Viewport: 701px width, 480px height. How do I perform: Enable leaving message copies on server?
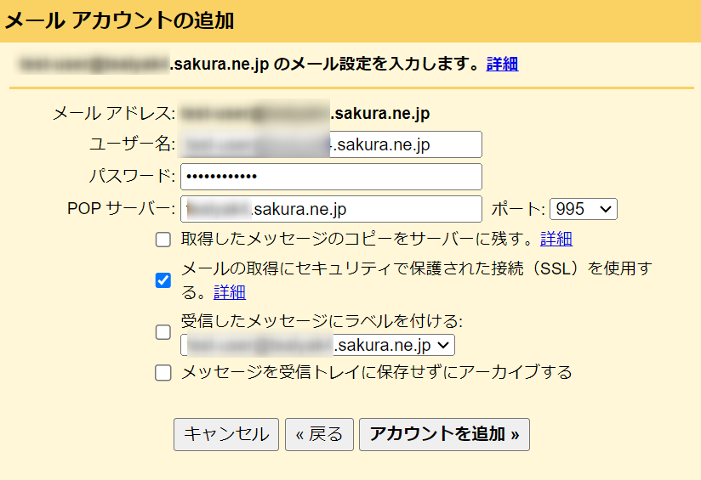click(x=163, y=240)
